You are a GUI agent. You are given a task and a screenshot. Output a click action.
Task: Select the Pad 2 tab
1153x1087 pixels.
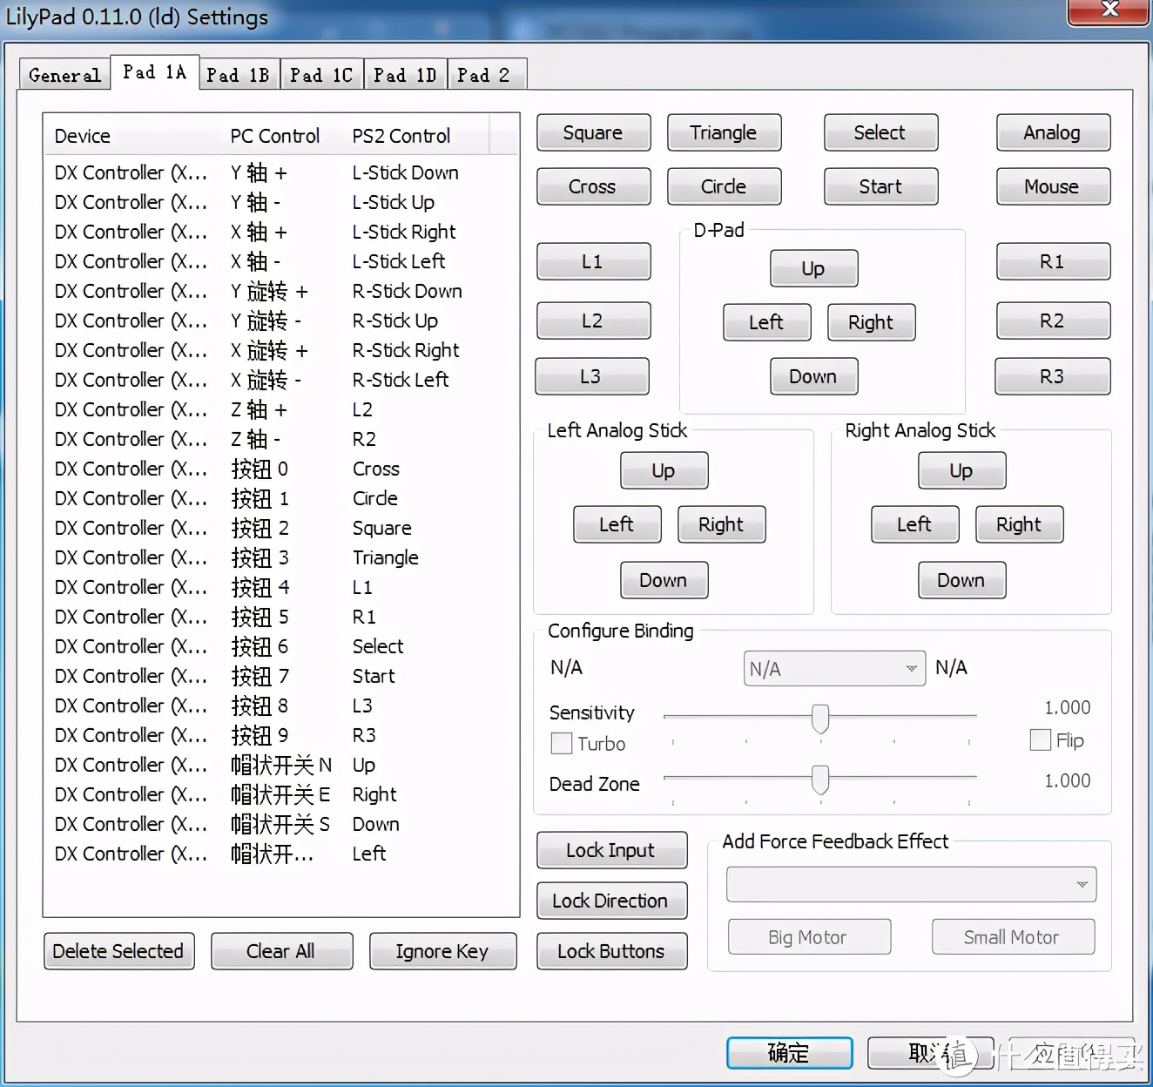pyautogui.click(x=483, y=75)
